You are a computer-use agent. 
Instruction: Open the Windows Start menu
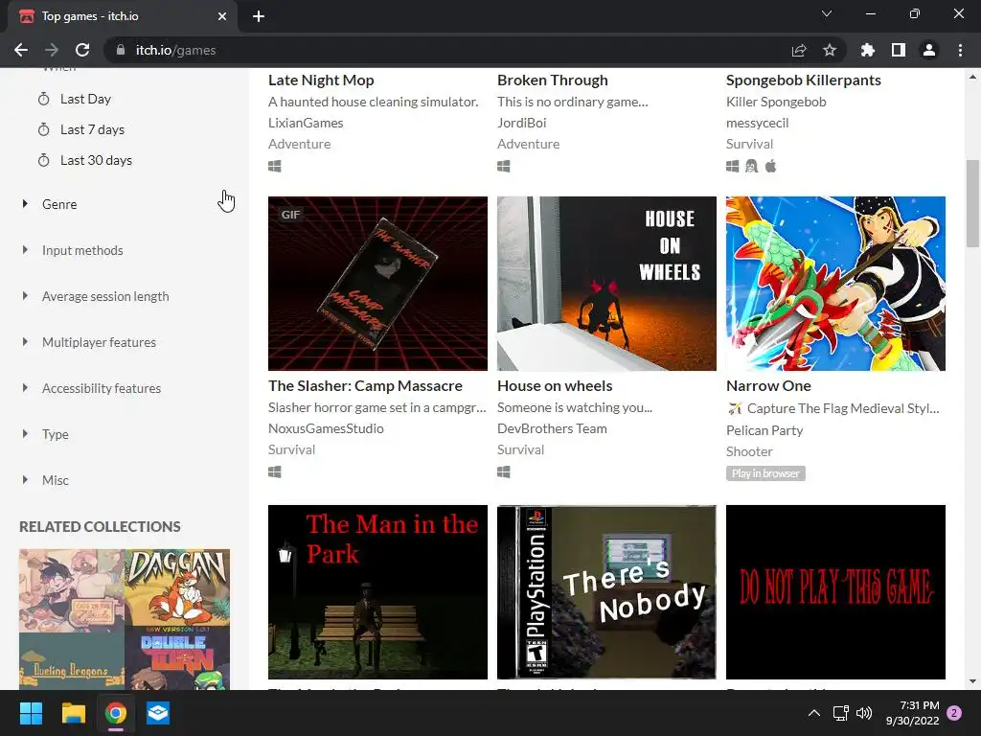coord(31,713)
